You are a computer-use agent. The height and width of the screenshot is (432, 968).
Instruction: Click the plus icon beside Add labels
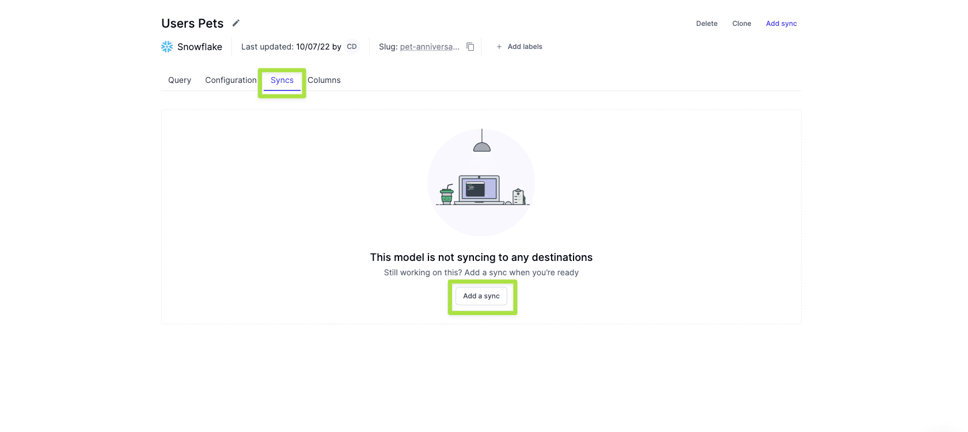pyautogui.click(x=499, y=47)
